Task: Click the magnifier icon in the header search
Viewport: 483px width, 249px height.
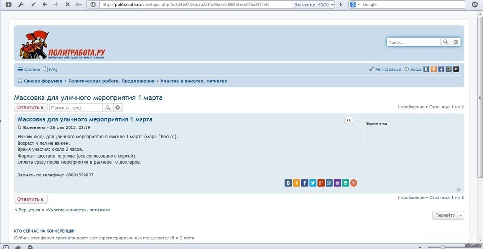Action: (x=445, y=42)
